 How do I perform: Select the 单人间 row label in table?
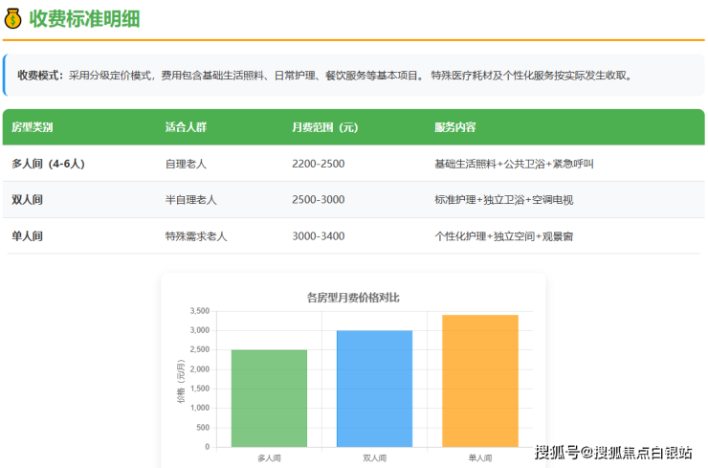point(27,236)
